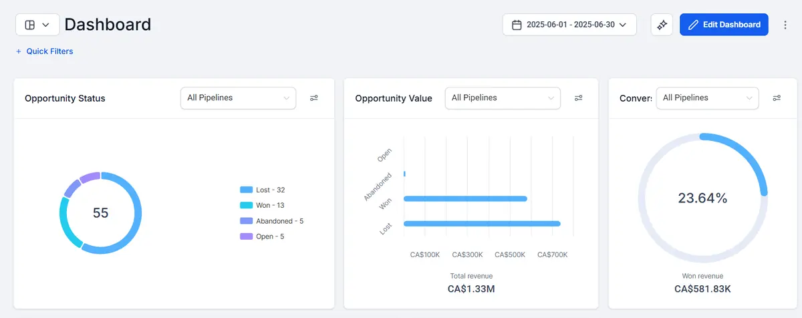Click the pencil icon on Edit Dashboard
This screenshot has width=802, height=318.
tap(693, 25)
